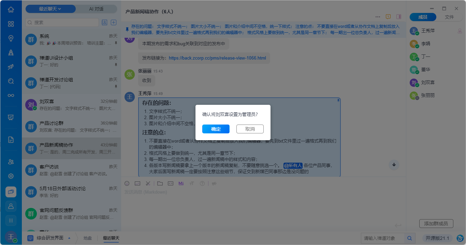Open the chart board sidebar icon
Image resolution: width=466 pixels, height=245 pixels.
(11, 117)
